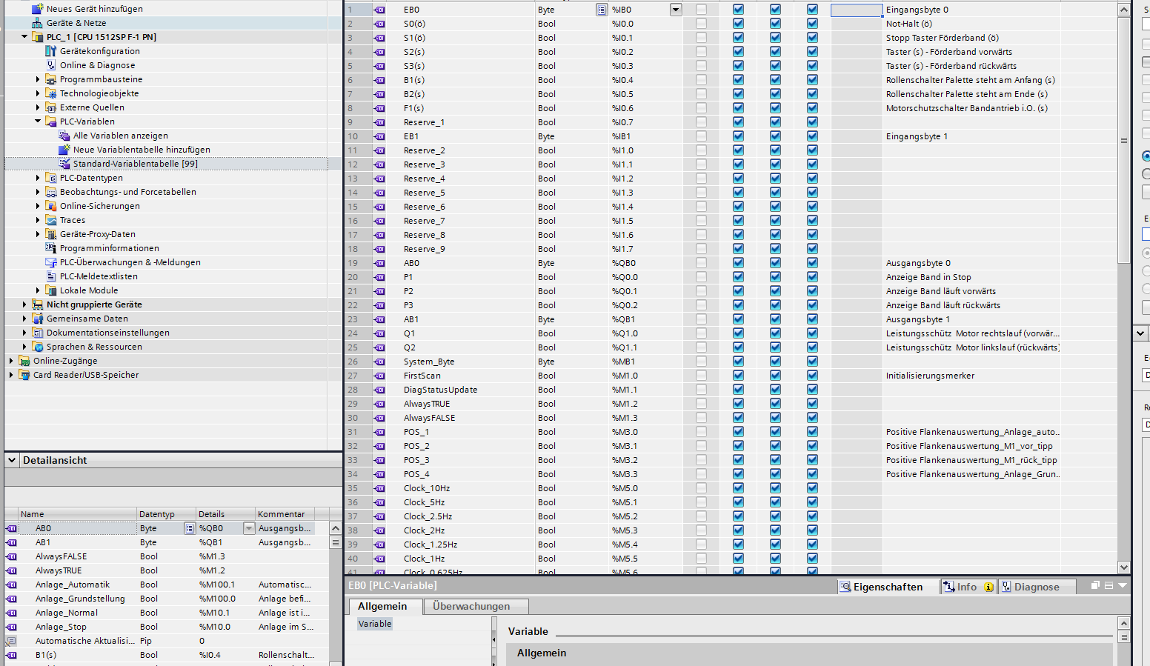Click the Gerätekonfiguration icon in project tree
Screen dimensions: 1150x666
coord(50,51)
